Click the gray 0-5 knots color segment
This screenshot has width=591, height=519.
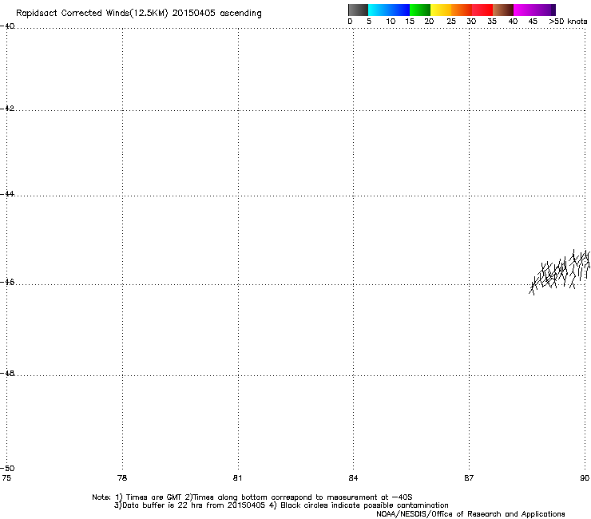click(x=358, y=10)
